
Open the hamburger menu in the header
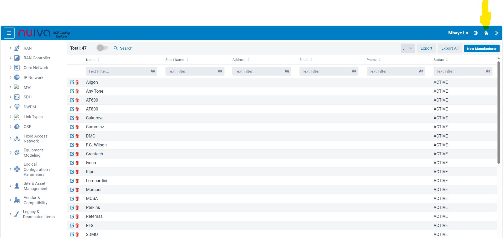[9, 33]
